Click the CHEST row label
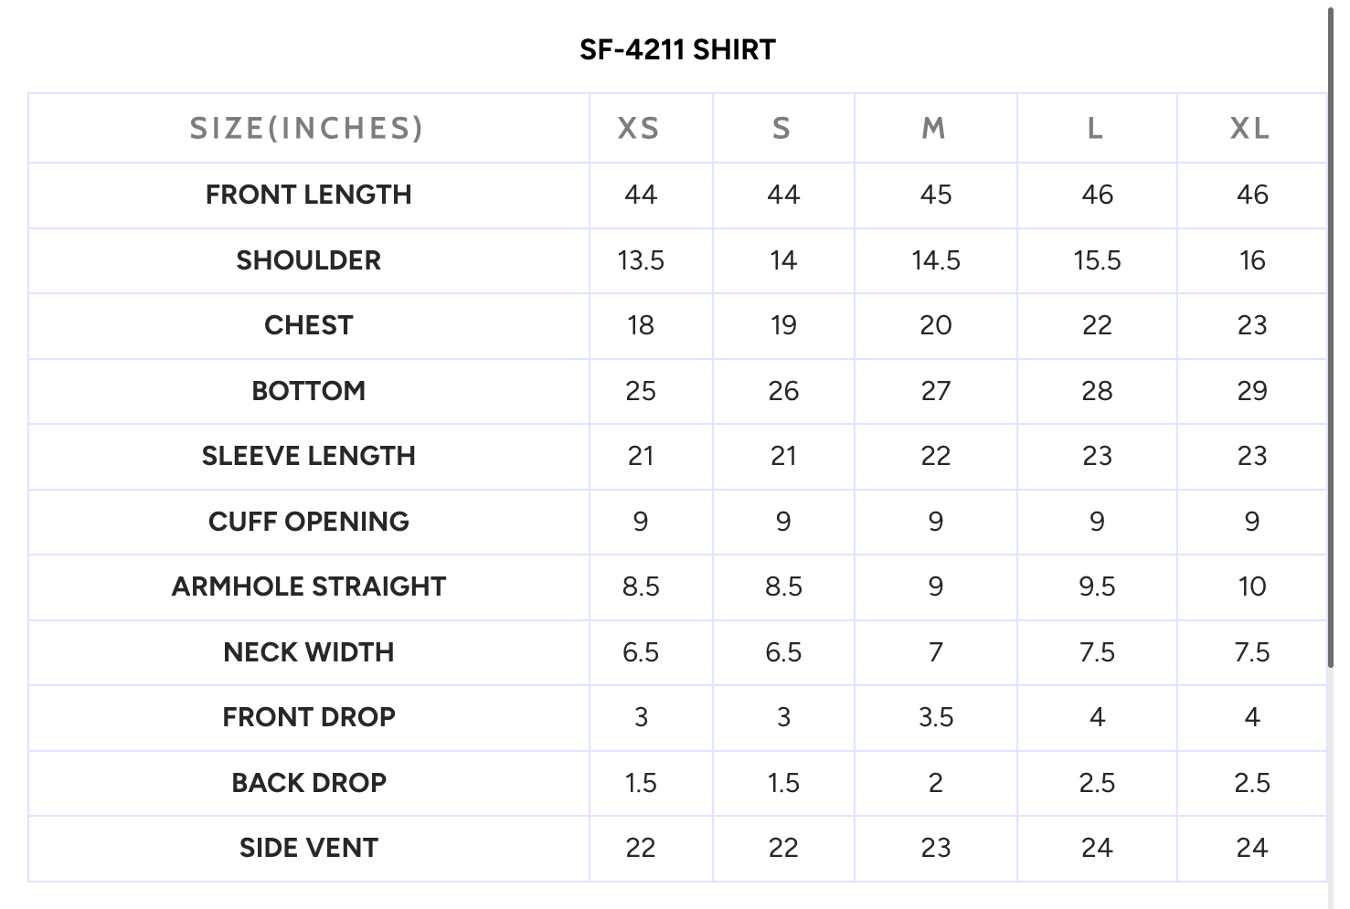Viewport: 1350px width, 909px height. tap(308, 325)
